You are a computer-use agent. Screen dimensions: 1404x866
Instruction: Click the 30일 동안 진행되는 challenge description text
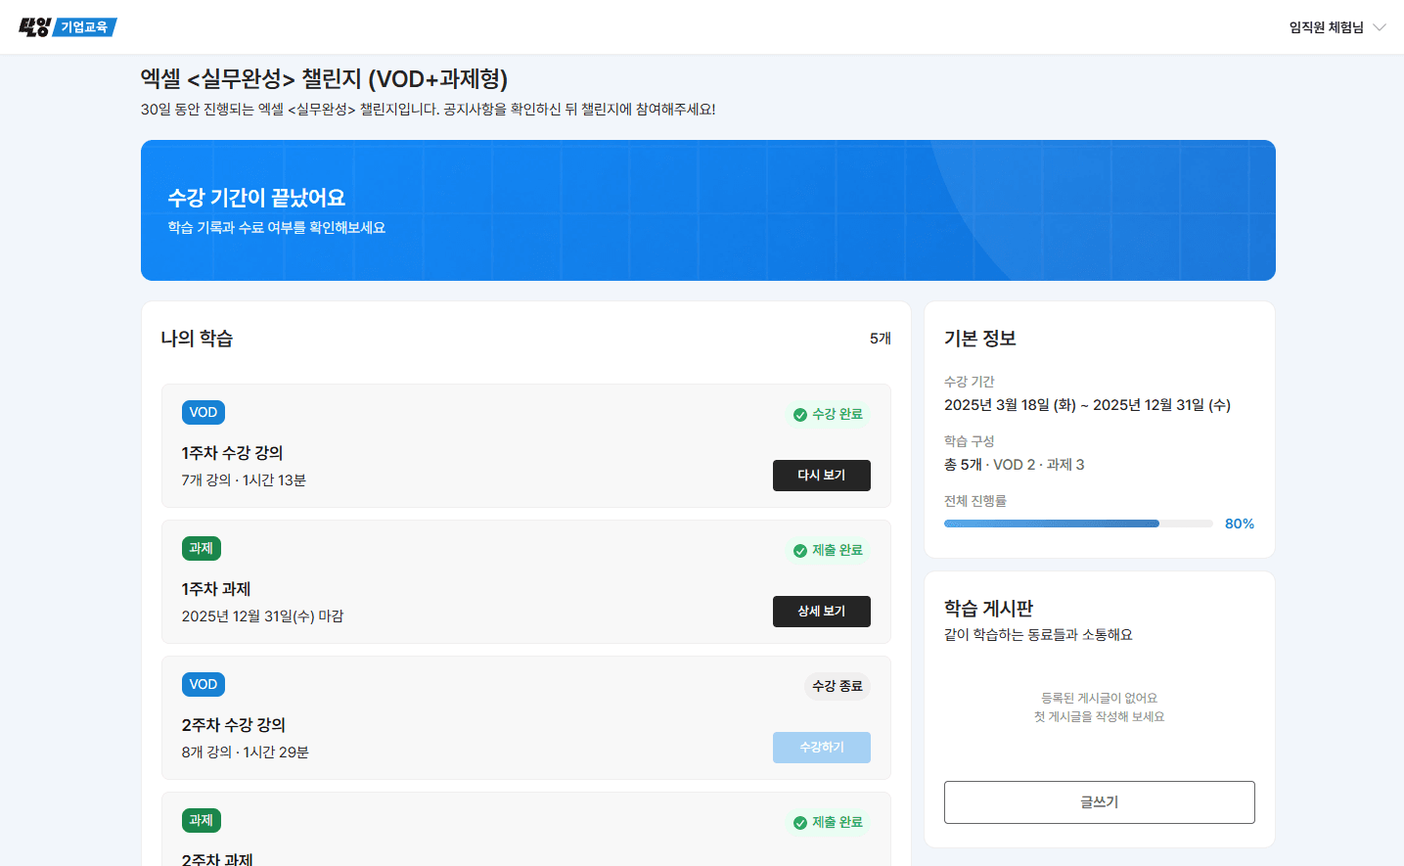(429, 110)
